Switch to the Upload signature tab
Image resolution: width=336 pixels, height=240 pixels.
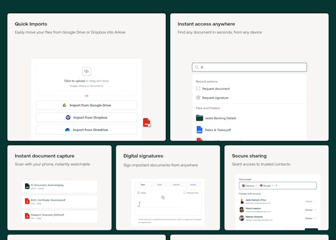[176, 185]
